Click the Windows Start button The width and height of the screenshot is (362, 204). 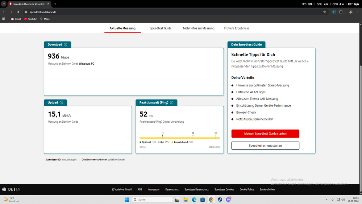tap(127, 200)
